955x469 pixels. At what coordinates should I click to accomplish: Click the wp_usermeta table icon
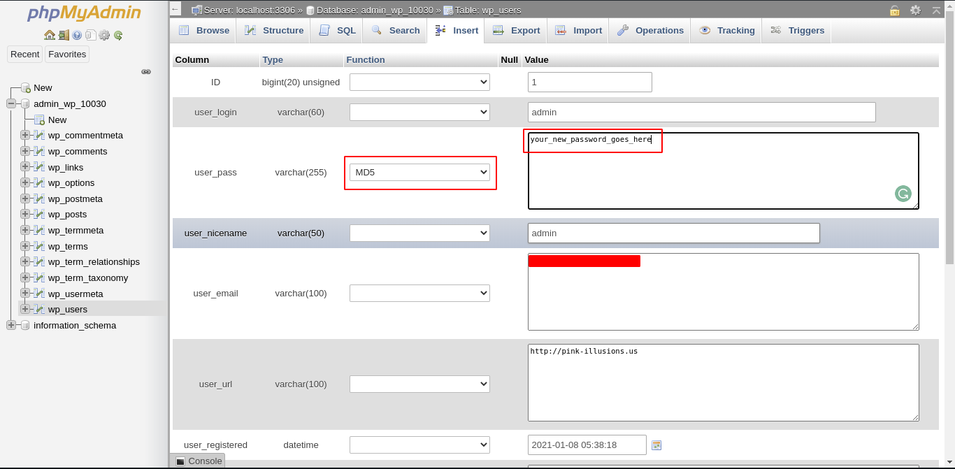pos(39,294)
